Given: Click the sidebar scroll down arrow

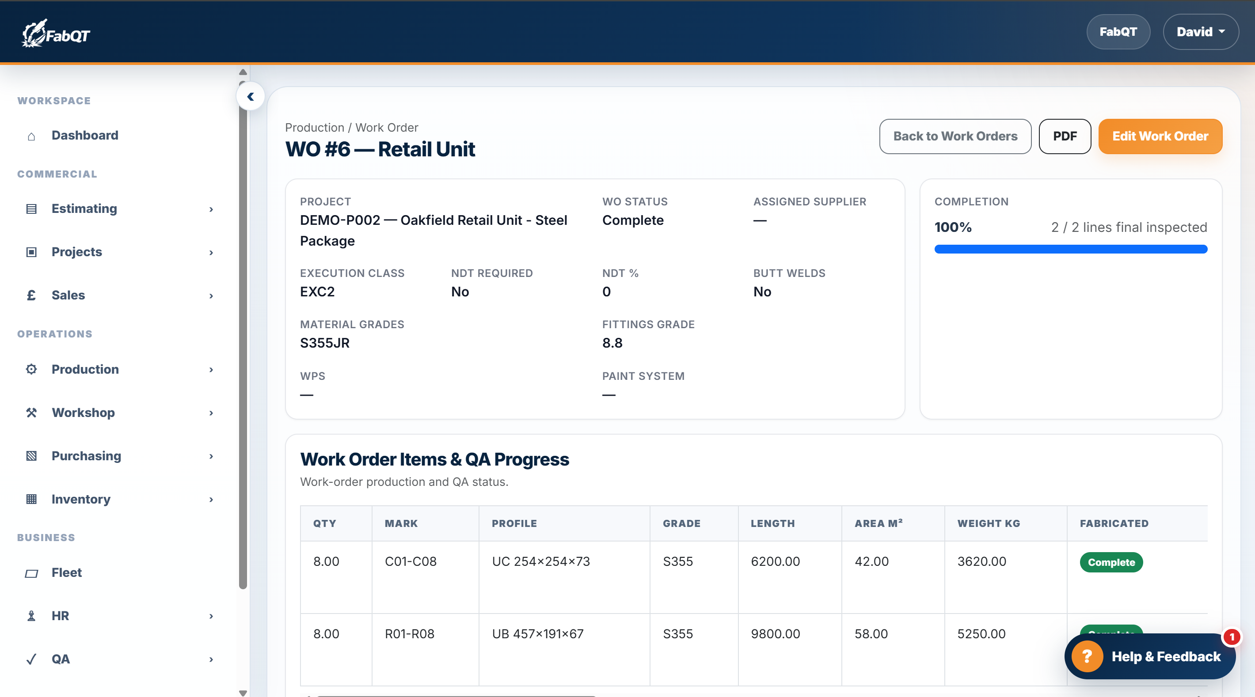Looking at the screenshot, I should point(243,693).
